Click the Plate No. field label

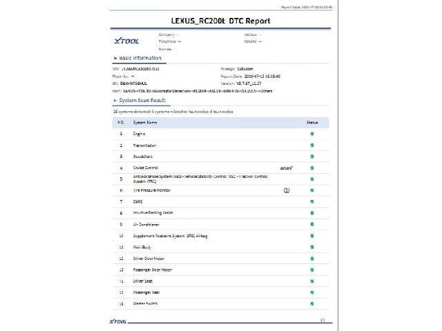(121, 77)
